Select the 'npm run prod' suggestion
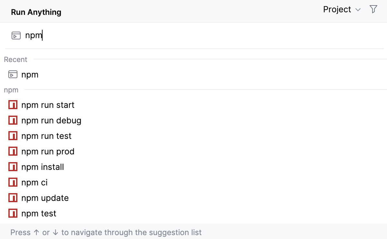 coord(48,151)
